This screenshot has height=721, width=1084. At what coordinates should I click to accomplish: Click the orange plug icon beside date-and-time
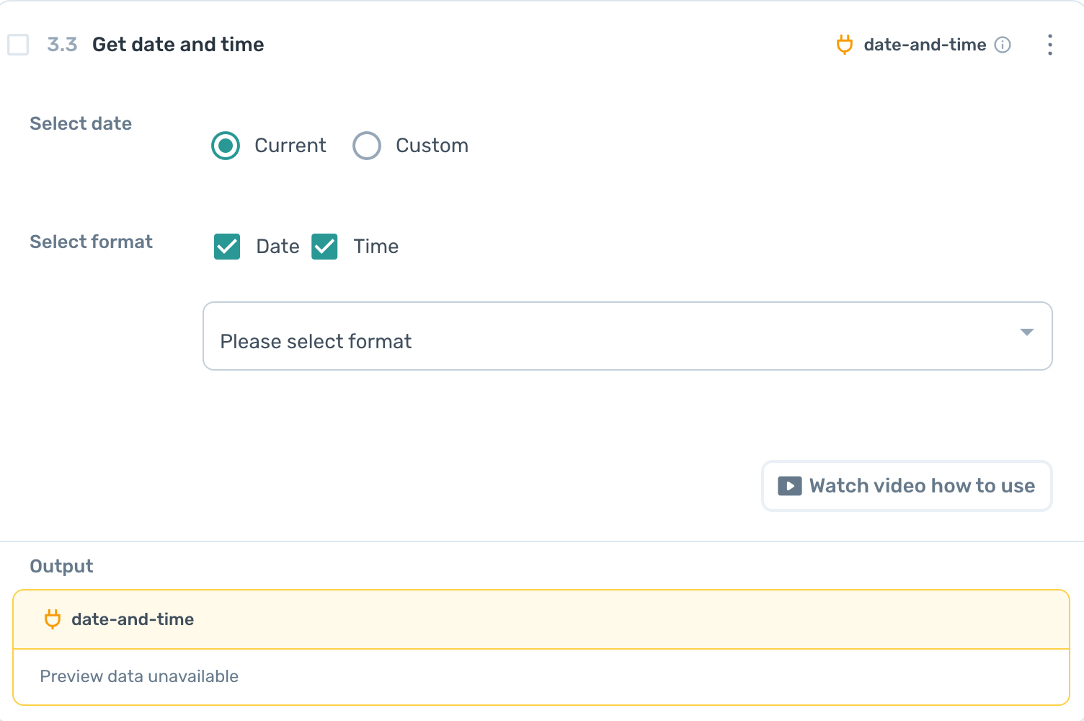tap(844, 45)
